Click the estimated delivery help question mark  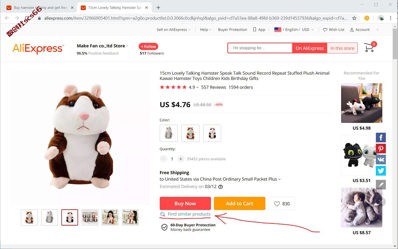click(220, 187)
